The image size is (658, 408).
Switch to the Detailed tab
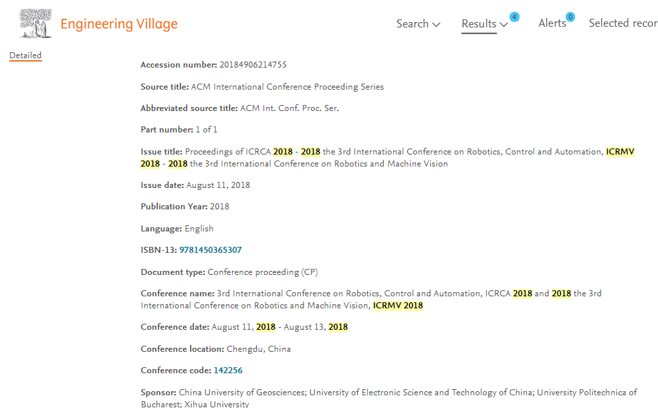point(25,56)
